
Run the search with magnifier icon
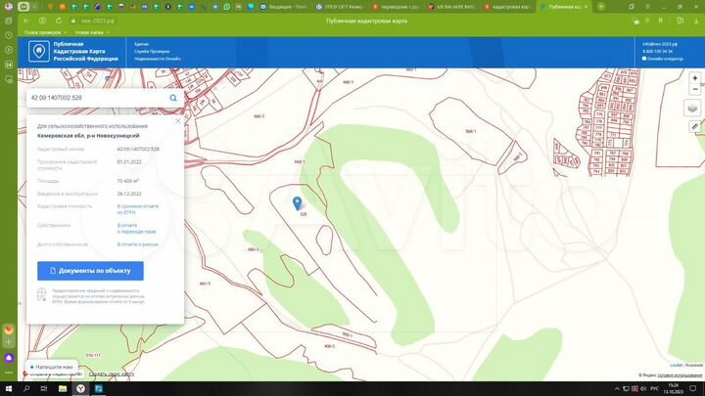(173, 98)
